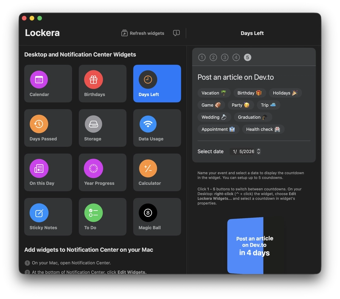The image size is (340, 299).
Task: Choose the Holidays preset tag
Action: click(285, 93)
